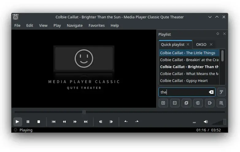Open the Help menu
The image size is (240, 152).
114,25
